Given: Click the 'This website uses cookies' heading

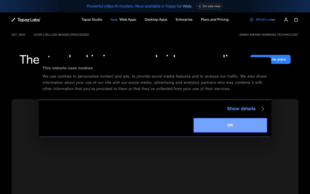Looking at the screenshot, I should (x=68, y=68).
